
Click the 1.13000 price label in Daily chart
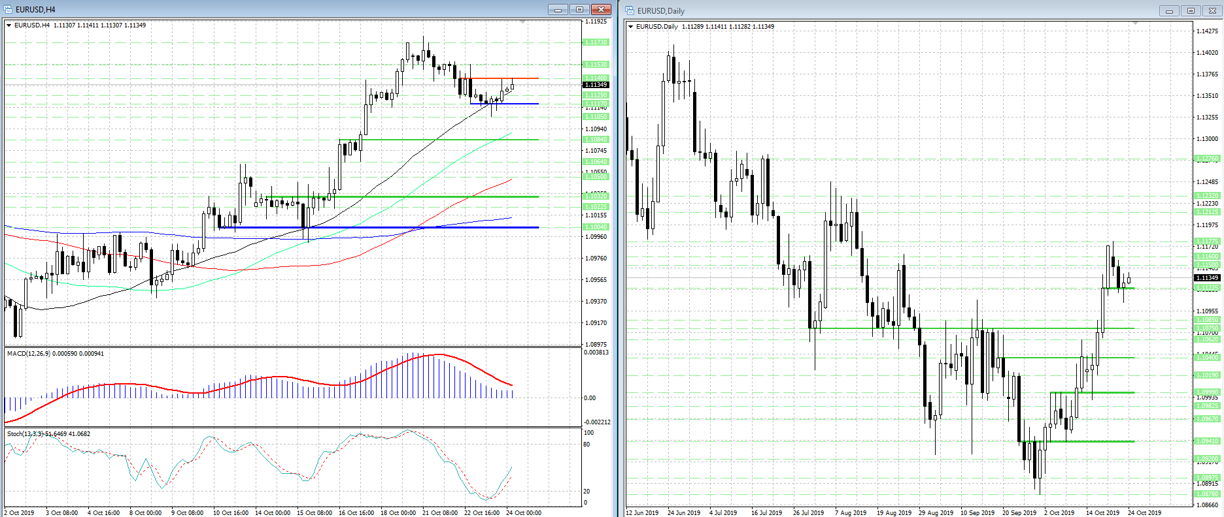pos(1207,139)
